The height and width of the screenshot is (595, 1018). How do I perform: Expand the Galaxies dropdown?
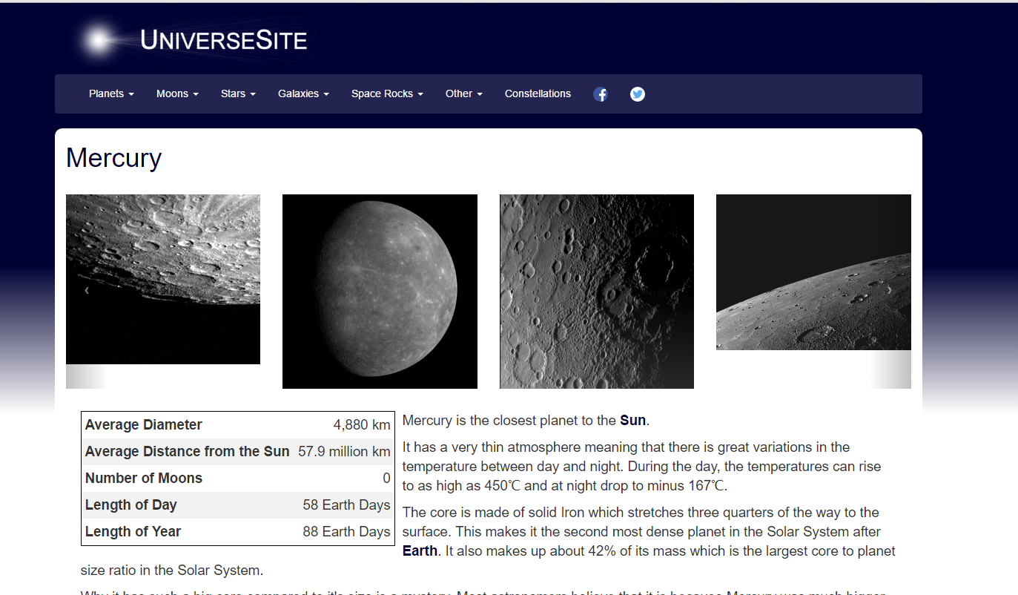click(x=303, y=93)
